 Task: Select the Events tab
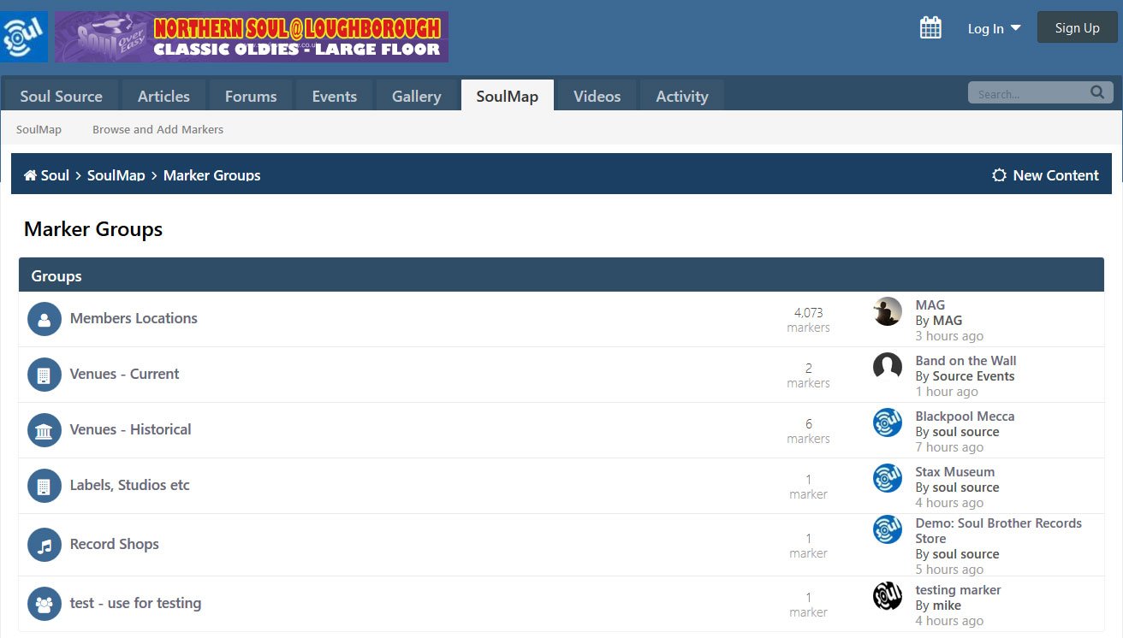point(334,96)
